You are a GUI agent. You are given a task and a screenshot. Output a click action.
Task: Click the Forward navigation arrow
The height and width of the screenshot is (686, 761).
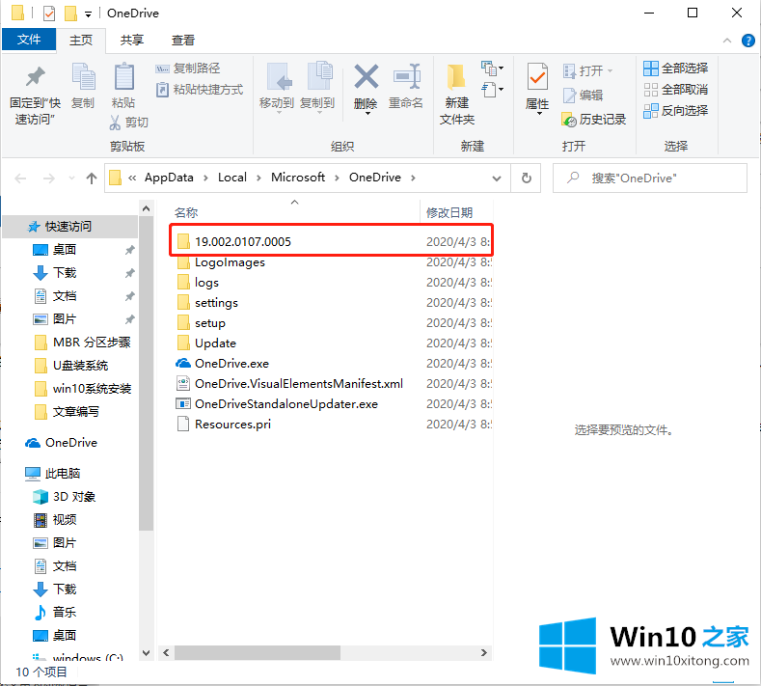tap(48, 178)
